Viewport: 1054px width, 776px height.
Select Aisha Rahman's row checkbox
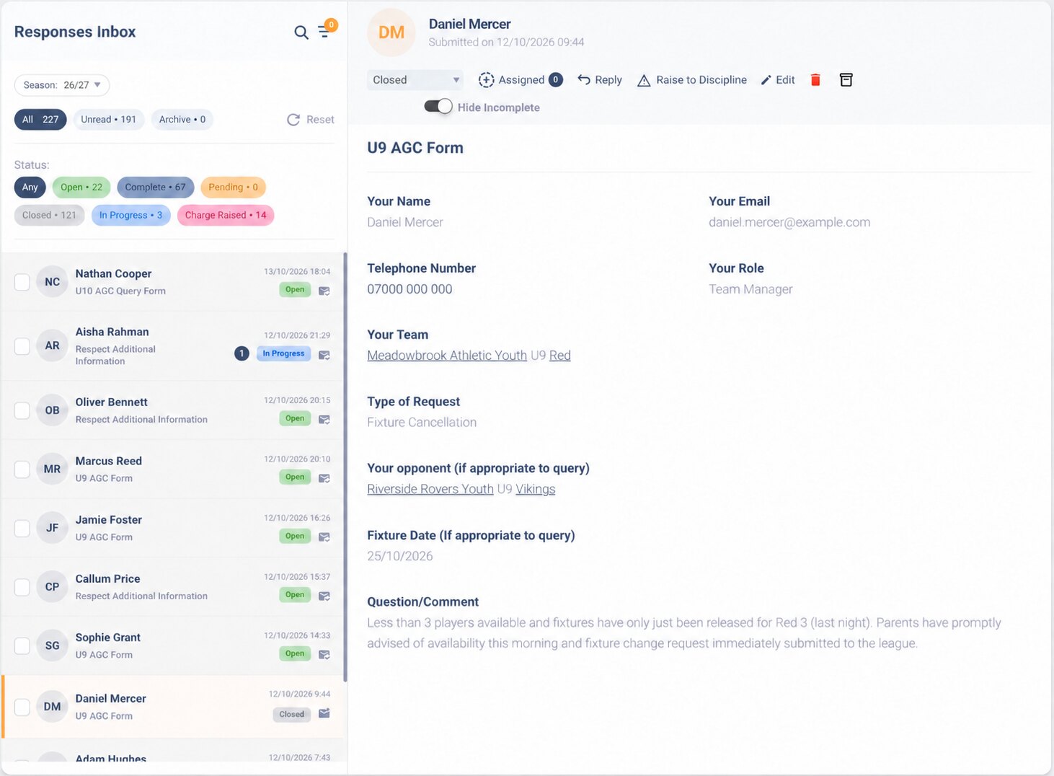click(22, 346)
